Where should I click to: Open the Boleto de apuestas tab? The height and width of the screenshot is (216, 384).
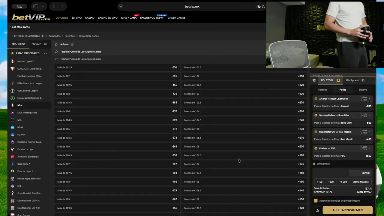pos(330,80)
